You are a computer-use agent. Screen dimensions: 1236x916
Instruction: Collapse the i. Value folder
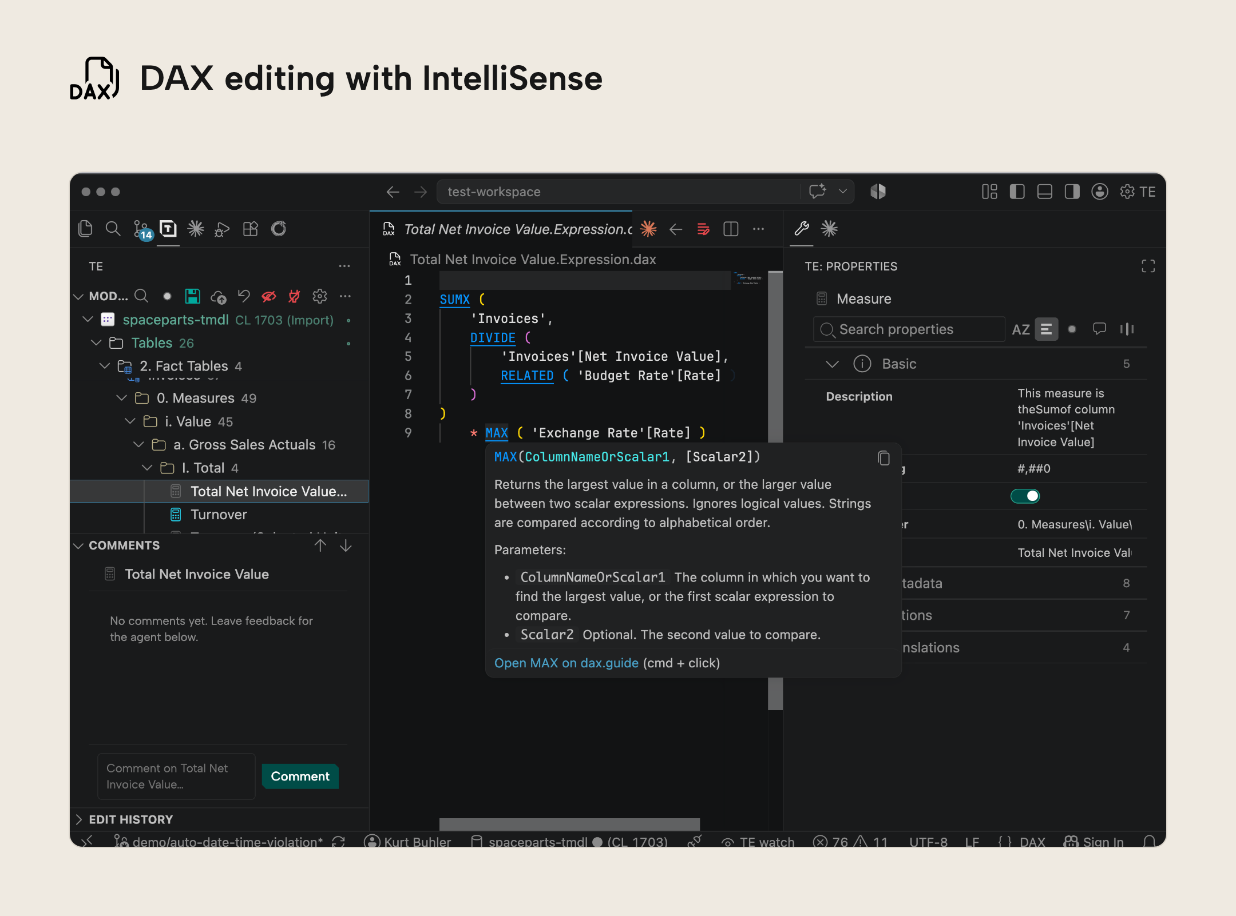tap(130, 421)
